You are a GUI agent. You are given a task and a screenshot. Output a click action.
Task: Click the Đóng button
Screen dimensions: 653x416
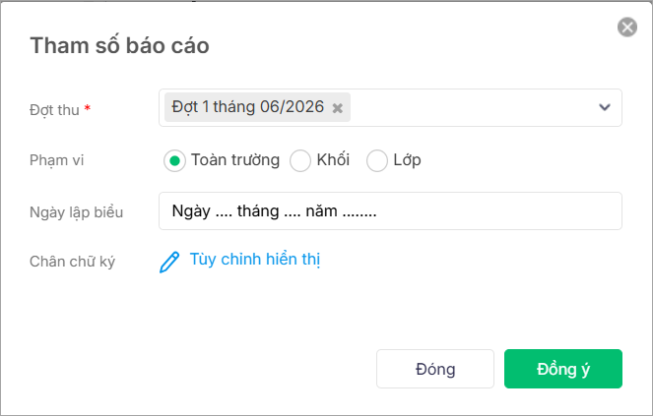[435, 369]
